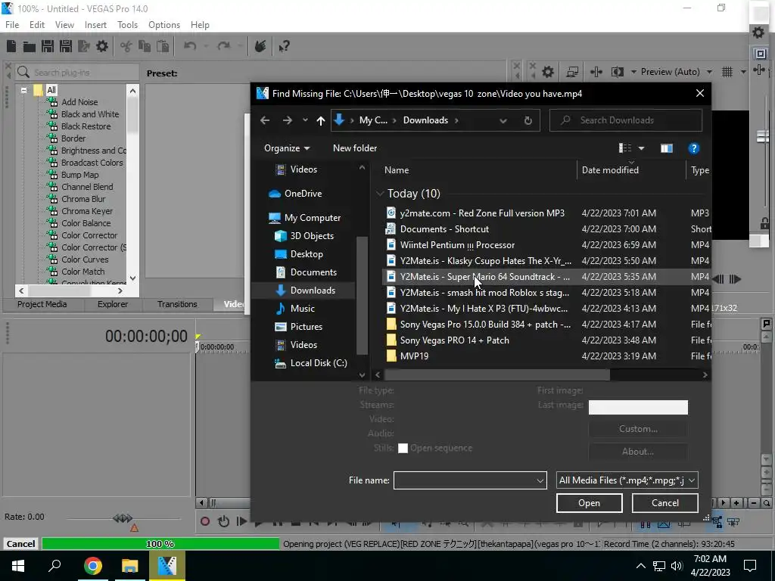Select Desktop in the navigation pane

click(x=307, y=254)
